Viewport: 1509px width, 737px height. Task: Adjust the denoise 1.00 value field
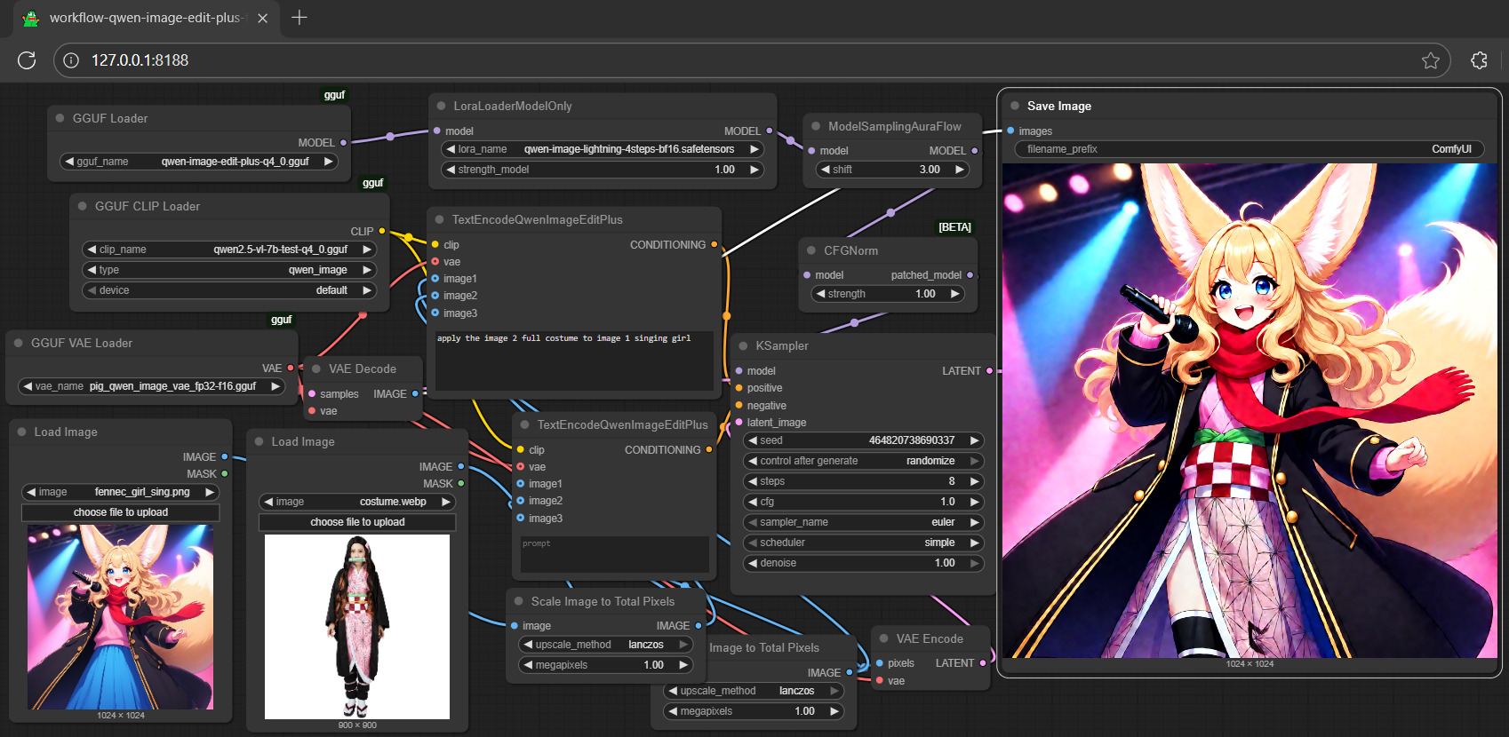[x=863, y=563]
